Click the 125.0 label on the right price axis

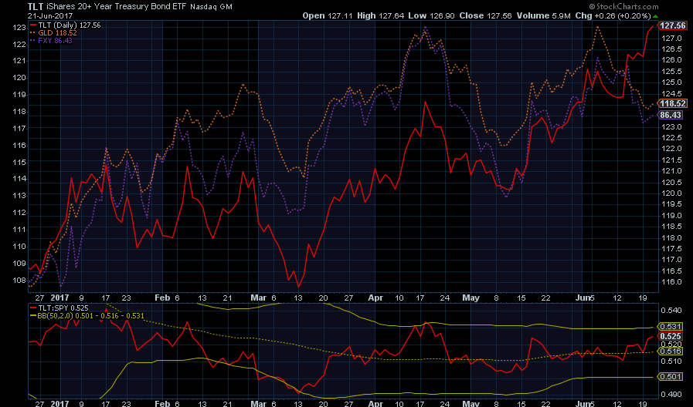[x=671, y=82]
